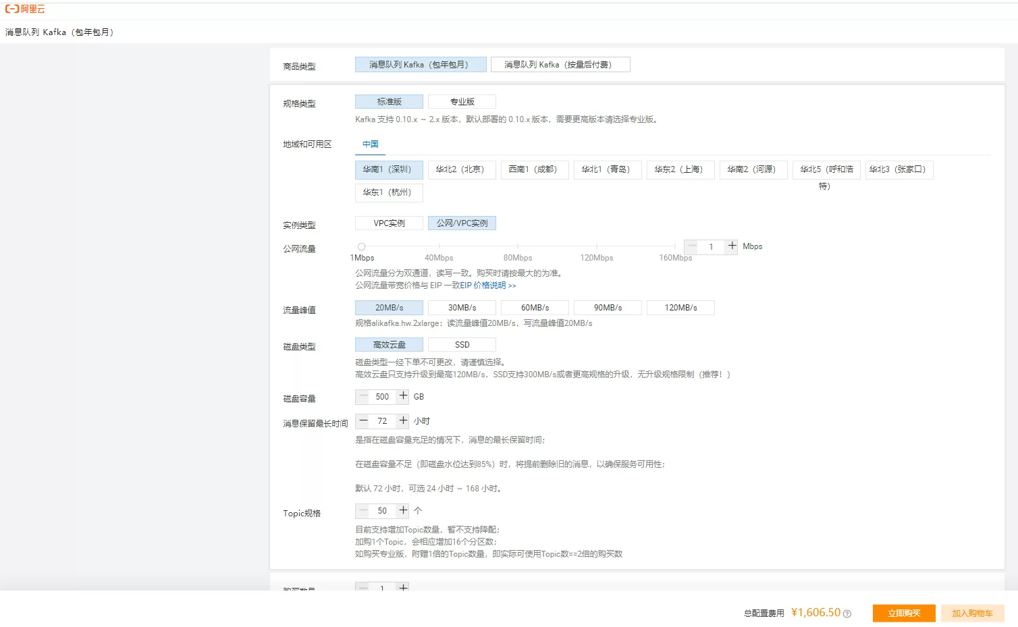This screenshot has height=627, width=1018.
Task: Select Kafka 按量后付费 product type
Action: coord(560,64)
